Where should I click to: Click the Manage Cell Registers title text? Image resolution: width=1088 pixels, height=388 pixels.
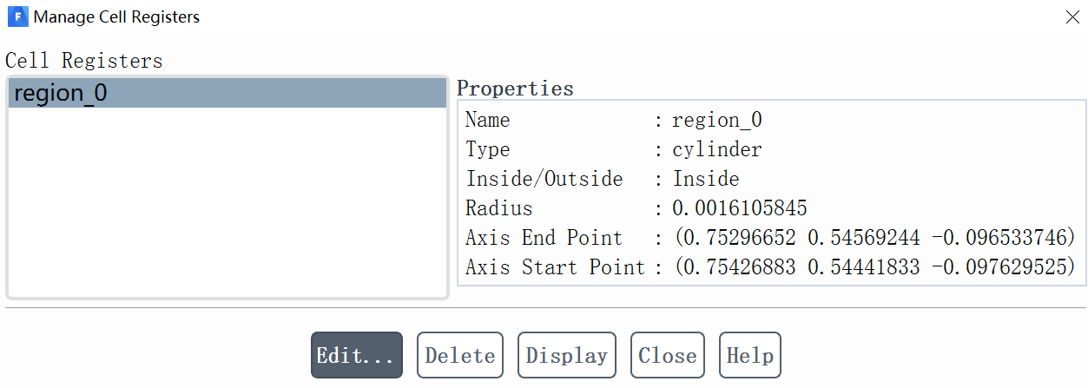116,16
